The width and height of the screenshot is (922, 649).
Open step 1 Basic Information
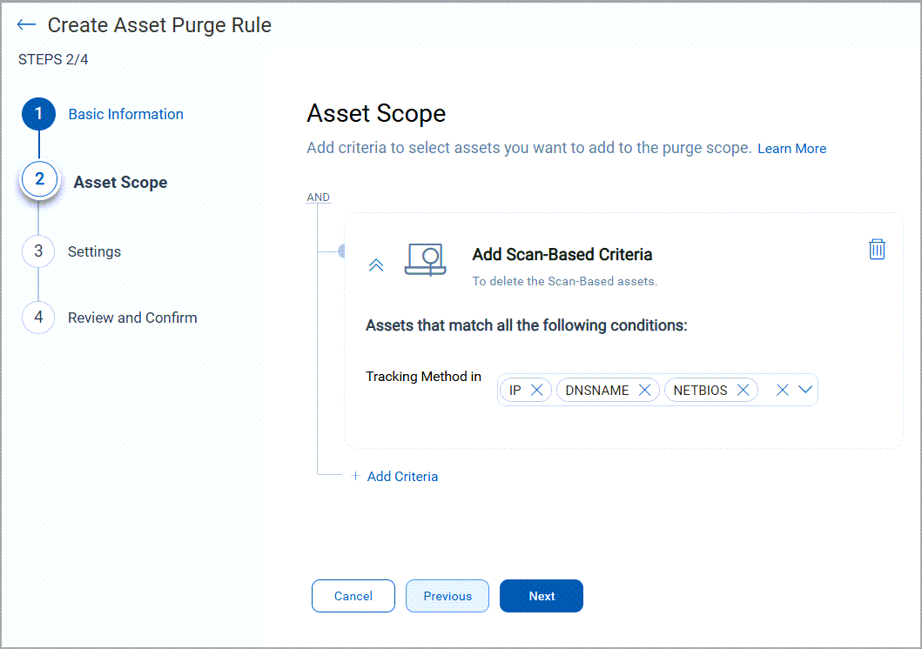pyautogui.click(x=126, y=114)
